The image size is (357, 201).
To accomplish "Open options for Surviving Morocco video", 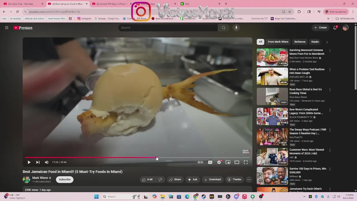I will pyautogui.click(x=330, y=51).
